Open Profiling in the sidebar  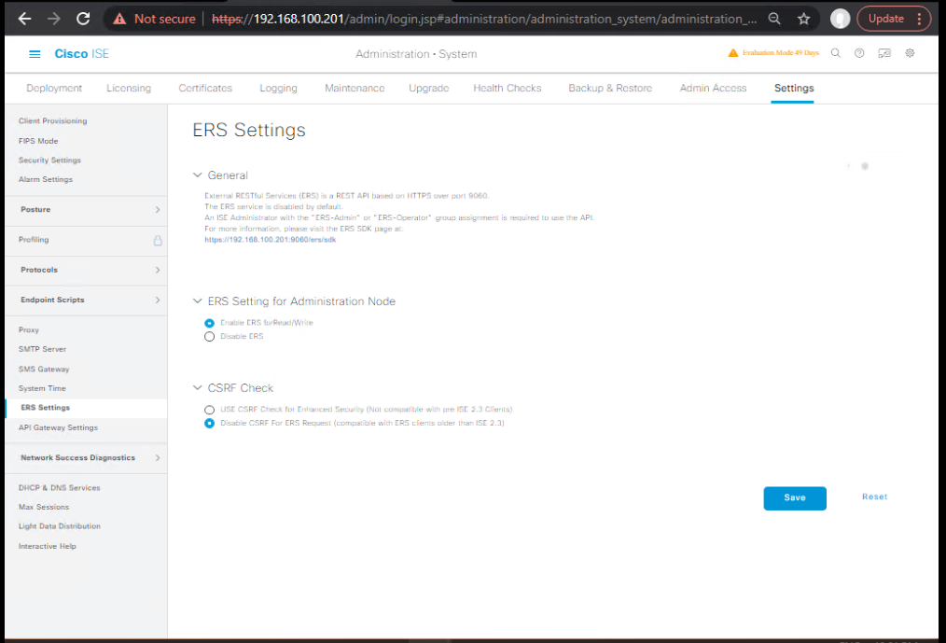point(34,240)
